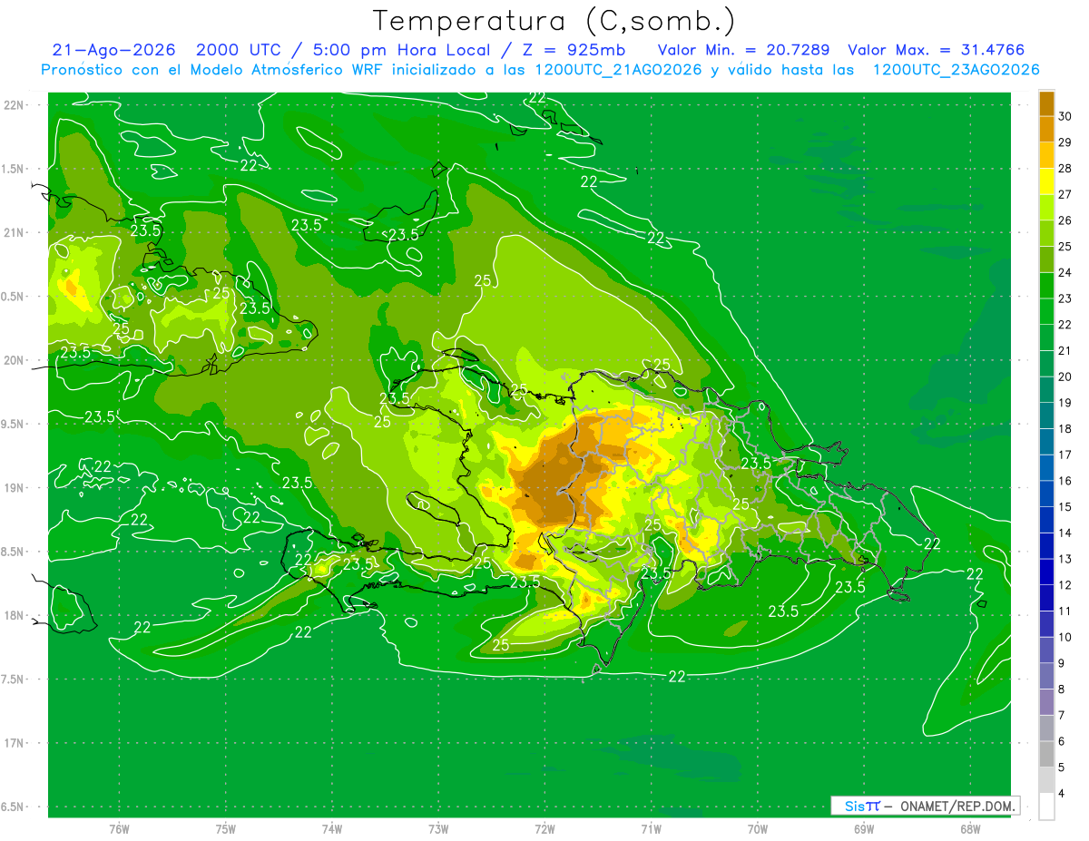The width and height of the screenshot is (1089, 841).
Task: Click the gray legend swatch between 5 and 6
Action: (x=1046, y=754)
